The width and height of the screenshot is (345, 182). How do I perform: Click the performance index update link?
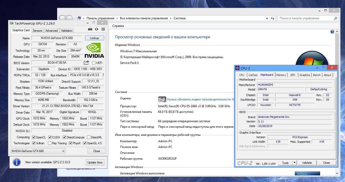tap(200, 99)
